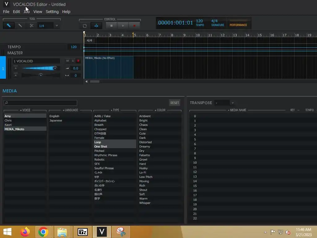
Task: Open Snipping Tool from taskbar
Action: coord(121,232)
